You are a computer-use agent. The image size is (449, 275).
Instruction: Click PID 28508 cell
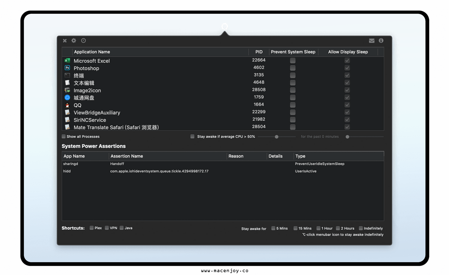[259, 90]
